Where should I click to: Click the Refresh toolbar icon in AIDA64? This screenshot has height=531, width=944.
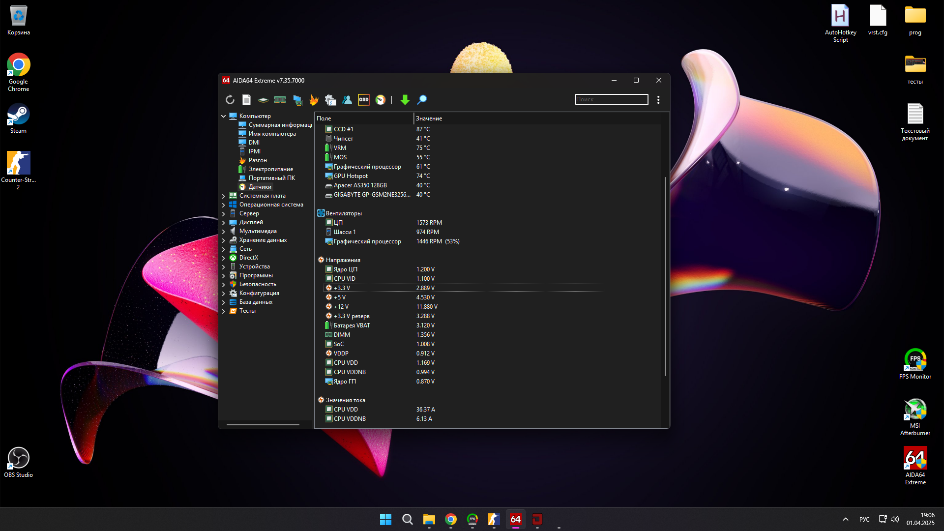coord(230,100)
